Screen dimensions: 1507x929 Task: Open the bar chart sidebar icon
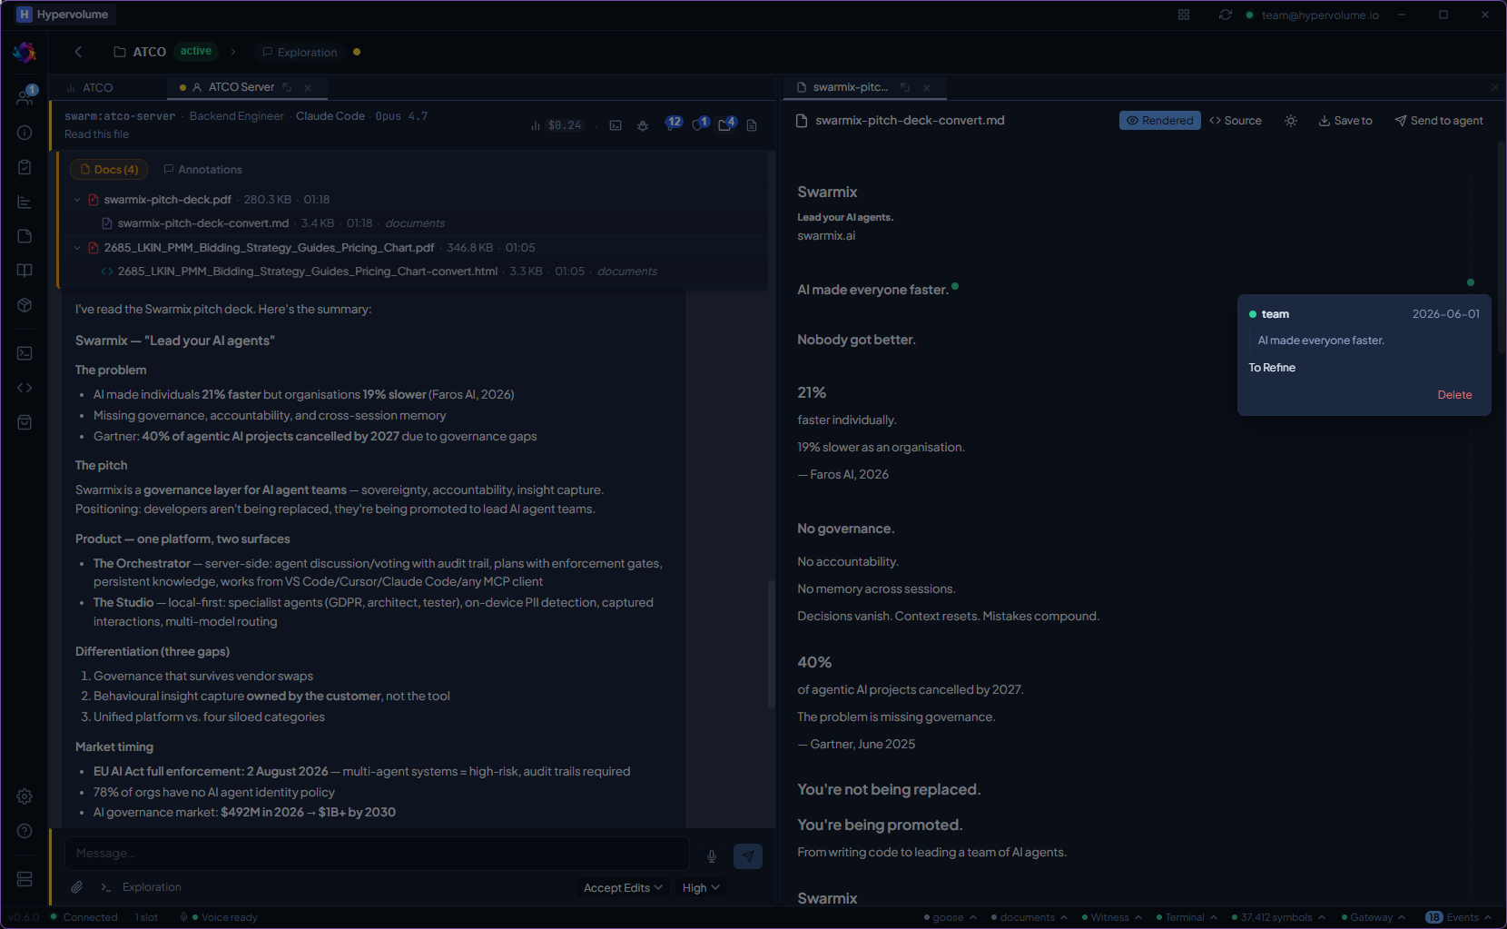[25, 202]
